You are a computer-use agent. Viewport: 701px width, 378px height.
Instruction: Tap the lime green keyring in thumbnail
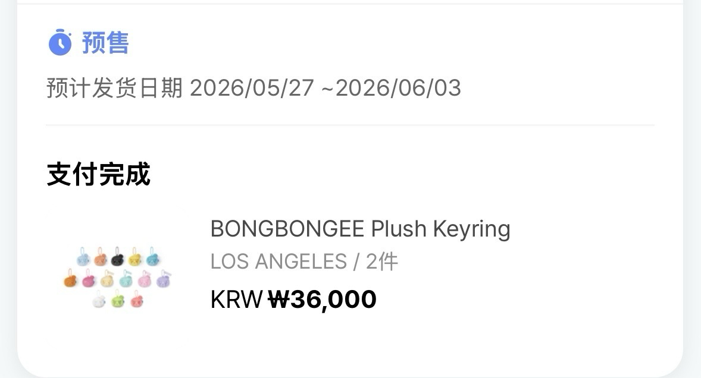(x=117, y=300)
